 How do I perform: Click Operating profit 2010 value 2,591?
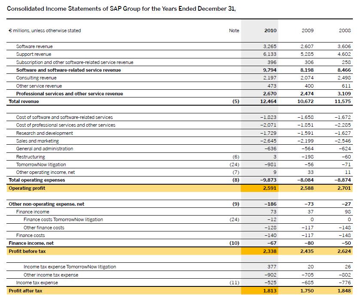click(270, 188)
